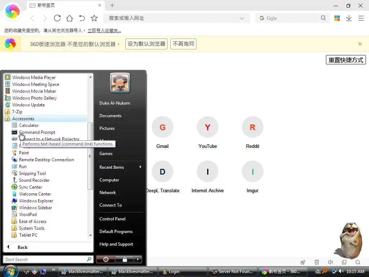Open the Internet Archive shortcut tile
The image size is (369, 277).
click(208, 177)
